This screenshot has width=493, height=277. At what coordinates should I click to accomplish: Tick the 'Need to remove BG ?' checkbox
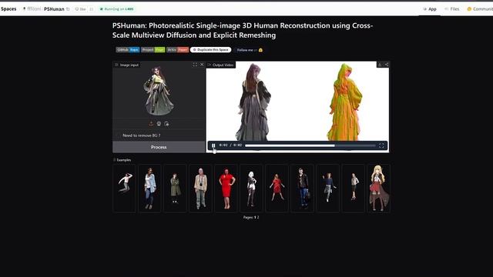118,135
